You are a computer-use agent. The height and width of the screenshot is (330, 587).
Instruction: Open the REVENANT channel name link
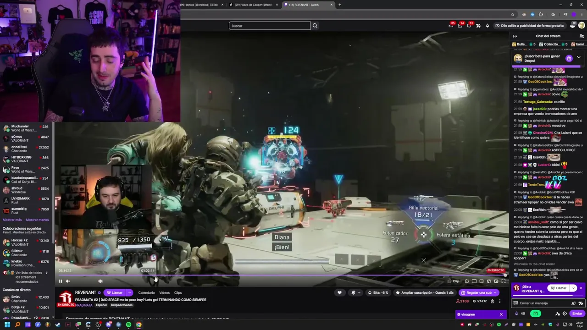point(86,292)
